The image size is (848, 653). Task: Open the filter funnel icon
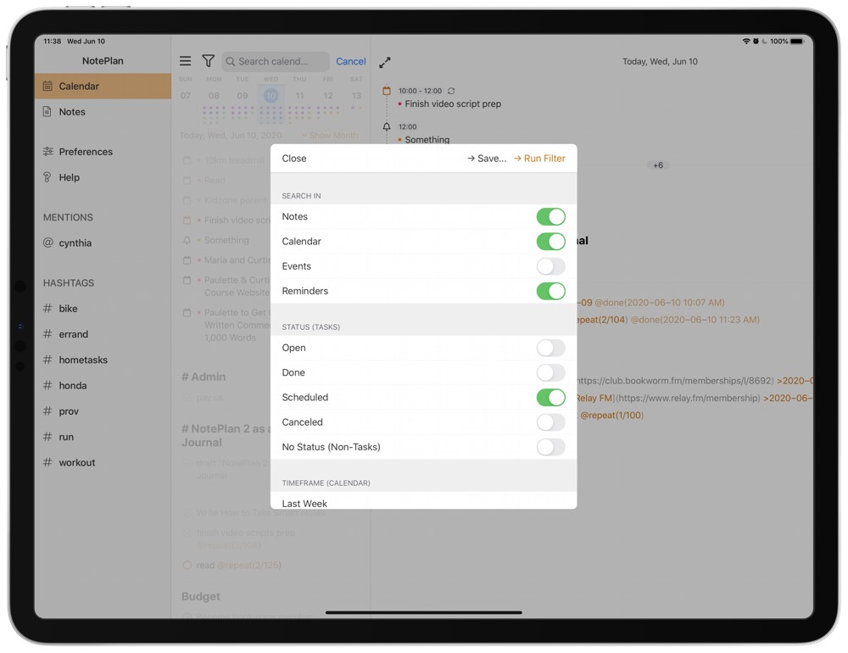(209, 61)
